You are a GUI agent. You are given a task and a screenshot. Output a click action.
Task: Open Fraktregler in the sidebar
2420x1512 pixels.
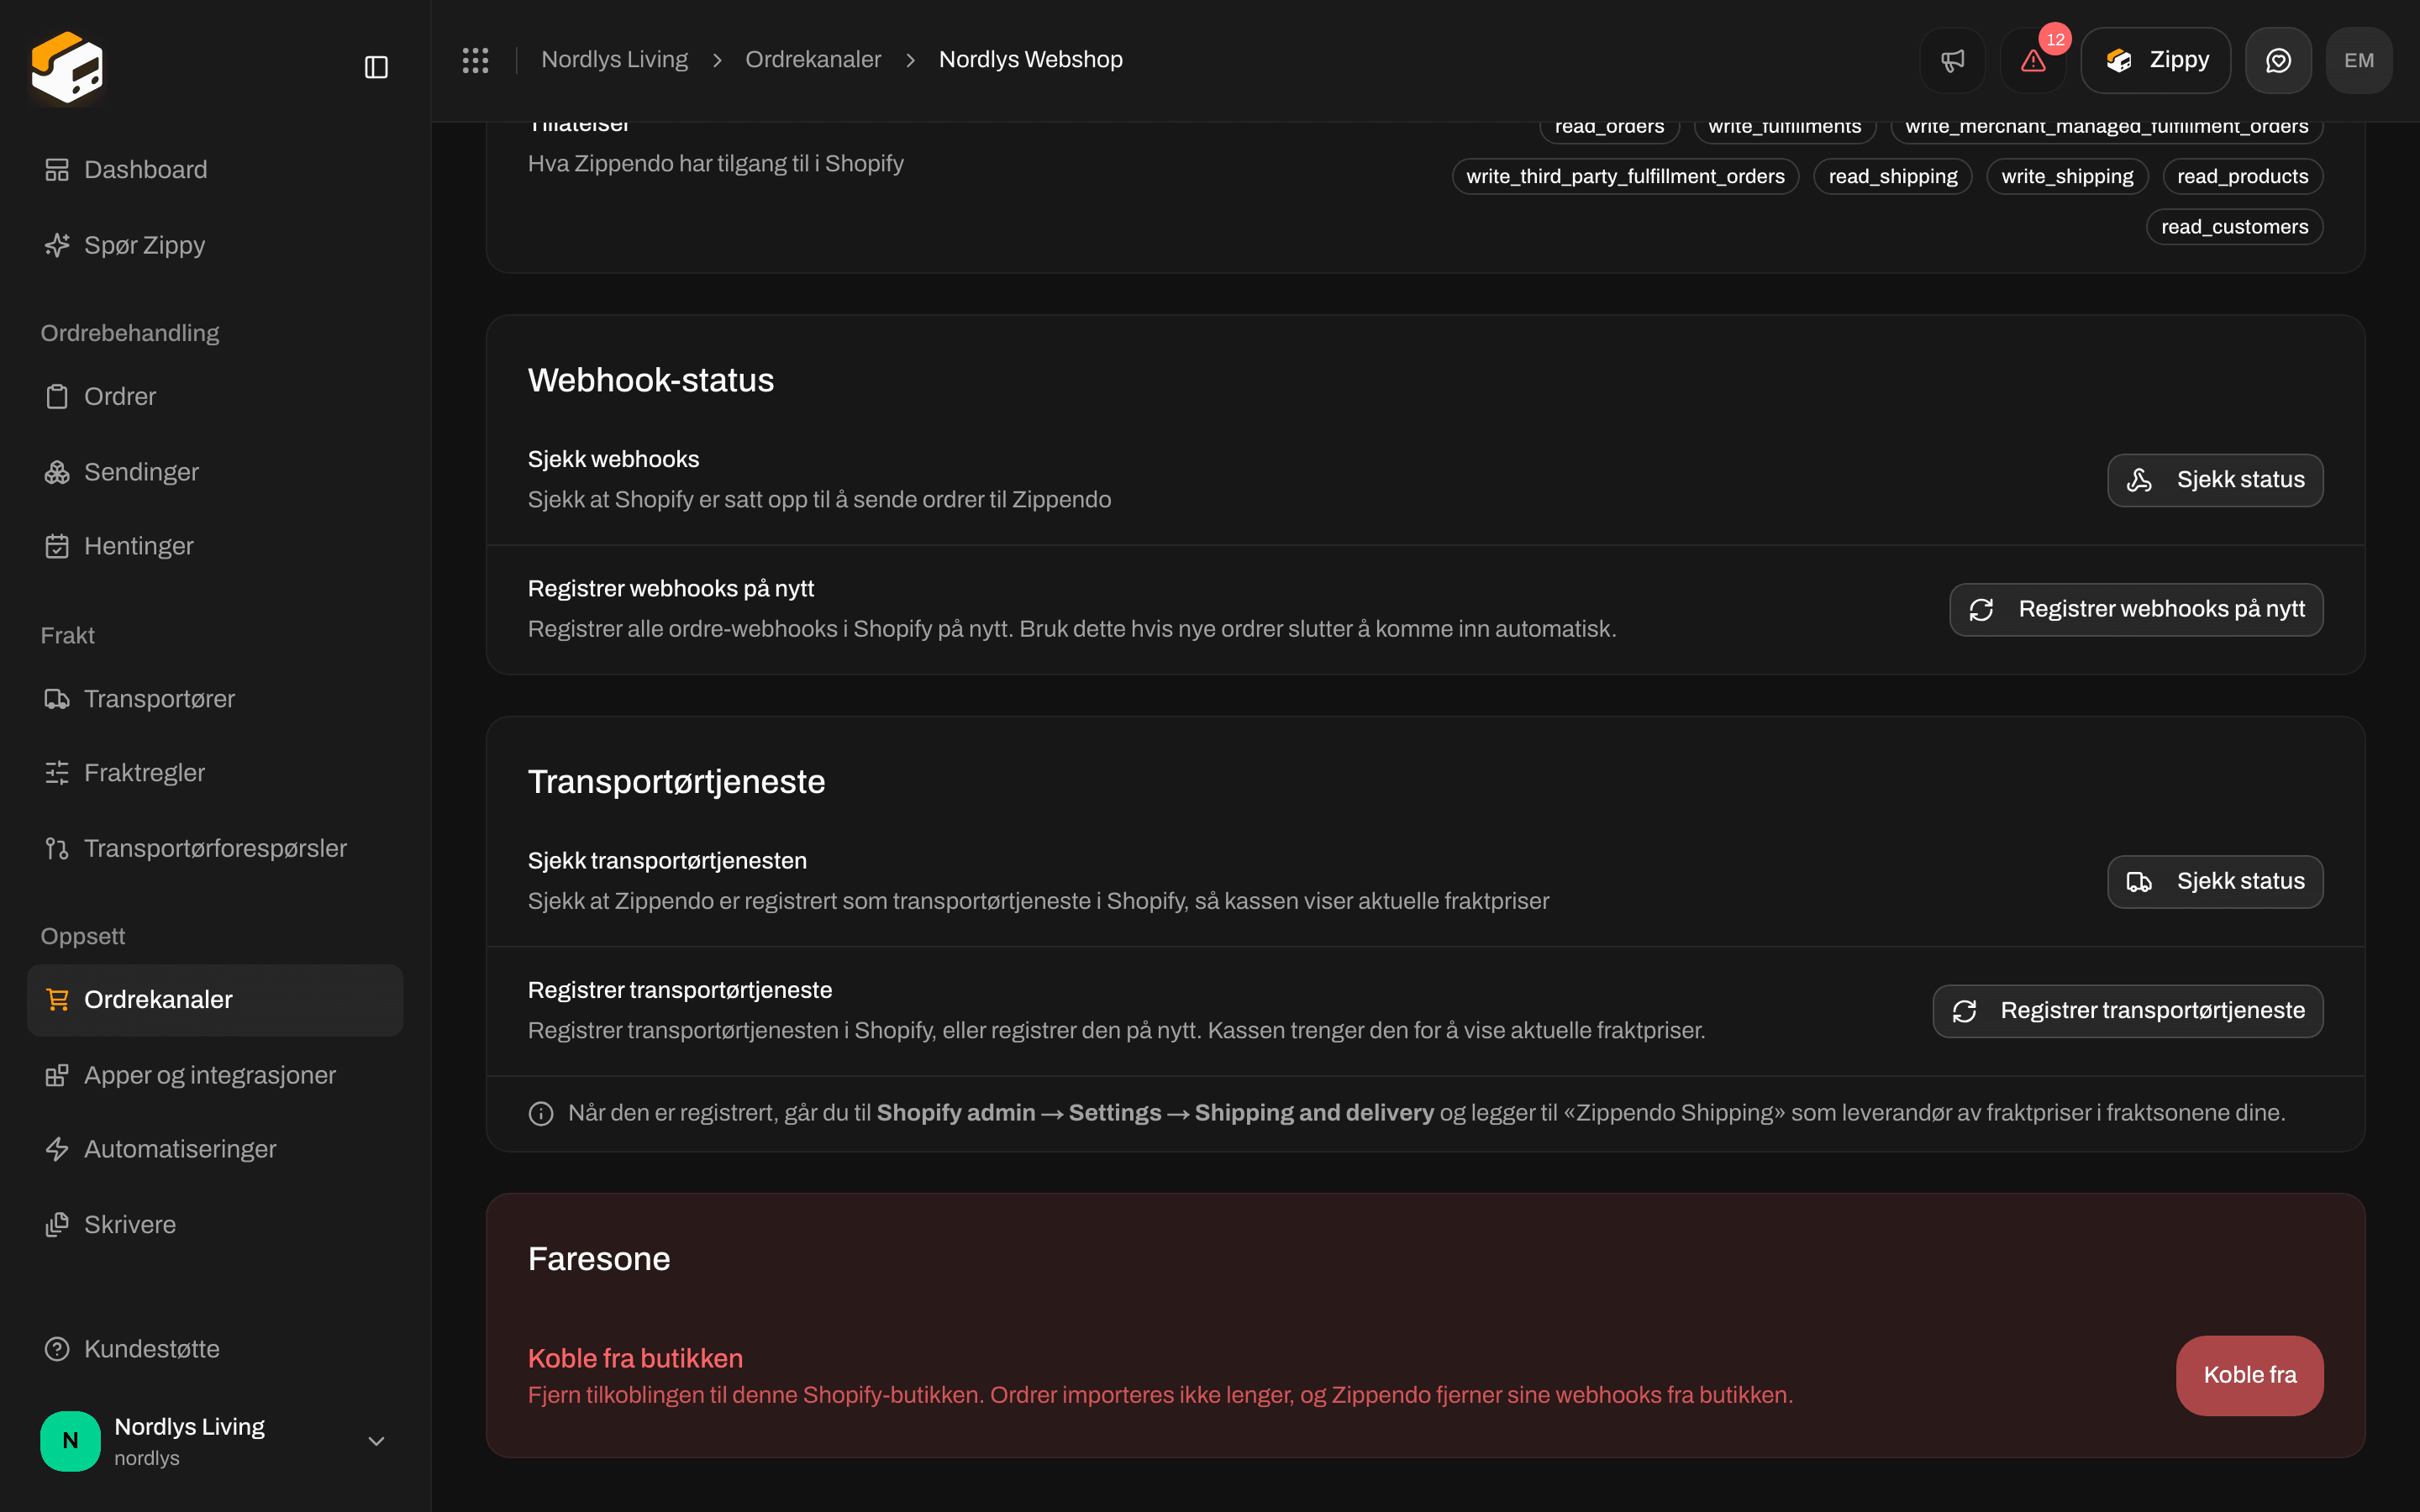point(215,773)
